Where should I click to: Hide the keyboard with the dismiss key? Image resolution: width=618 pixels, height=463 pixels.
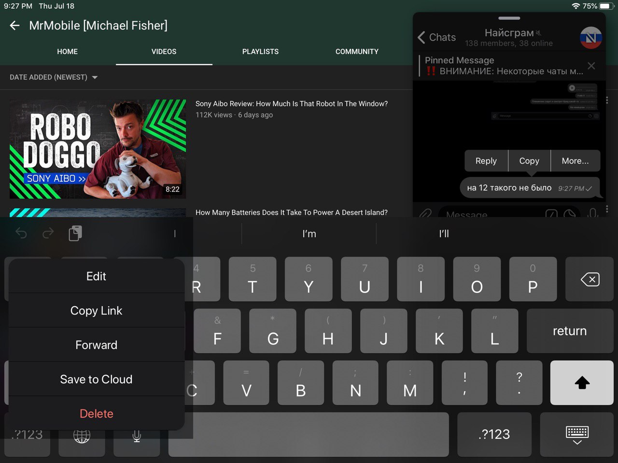point(577,435)
